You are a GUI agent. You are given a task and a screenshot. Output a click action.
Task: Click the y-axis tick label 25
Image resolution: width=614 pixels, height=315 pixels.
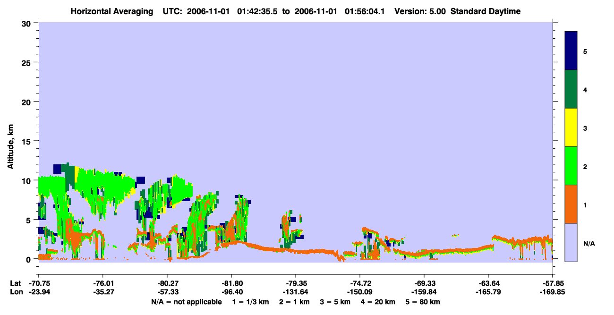27,62
